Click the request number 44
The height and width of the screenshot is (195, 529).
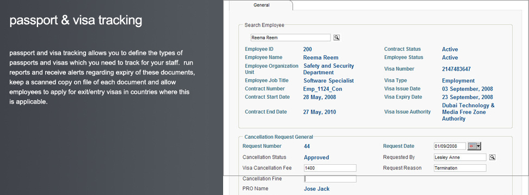click(x=306, y=146)
